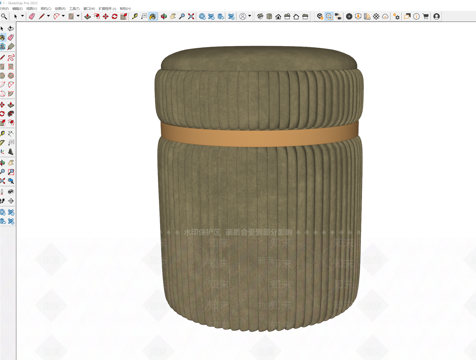Select the Freehand tool in side panel

[11, 58]
